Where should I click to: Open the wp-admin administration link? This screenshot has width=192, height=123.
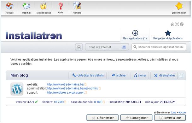pyautogui.click(x=73, y=89)
